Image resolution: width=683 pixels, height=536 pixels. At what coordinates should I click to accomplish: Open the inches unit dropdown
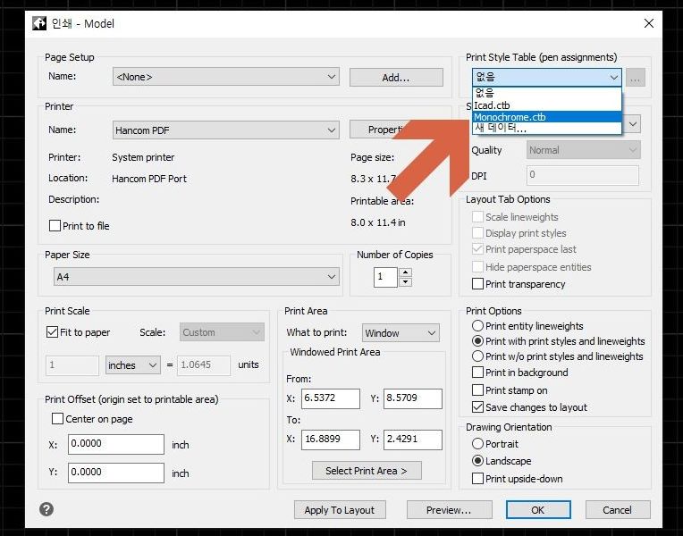[x=133, y=364]
